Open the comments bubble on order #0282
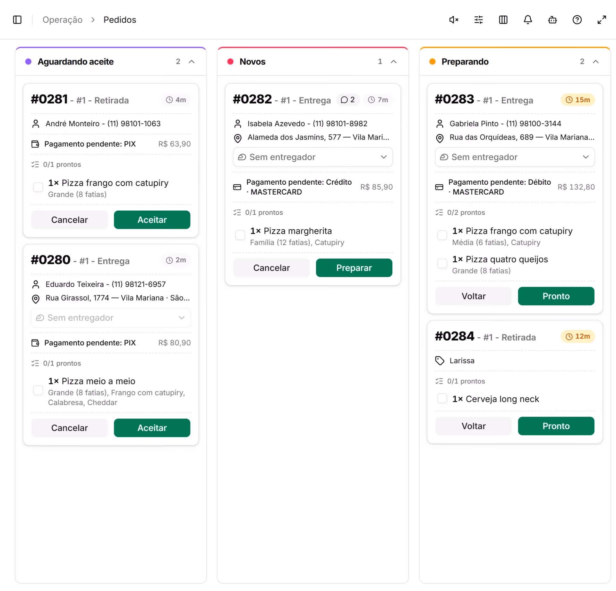The height and width of the screenshot is (591, 616). pyautogui.click(x=348, y=100)
